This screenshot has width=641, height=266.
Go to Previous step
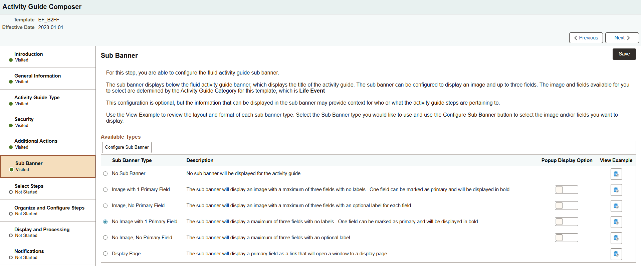pyautogui.click(x=586, y=38)
